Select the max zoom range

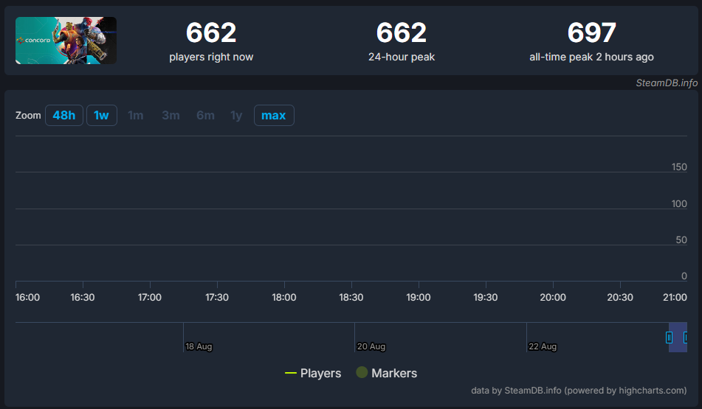click(274, 115)
